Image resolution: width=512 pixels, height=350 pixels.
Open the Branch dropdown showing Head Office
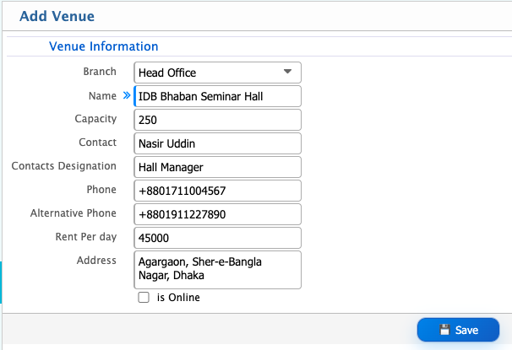click(x=217, y=73)
